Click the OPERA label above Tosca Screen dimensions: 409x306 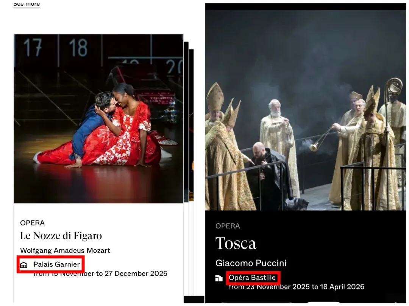(228, 226)
